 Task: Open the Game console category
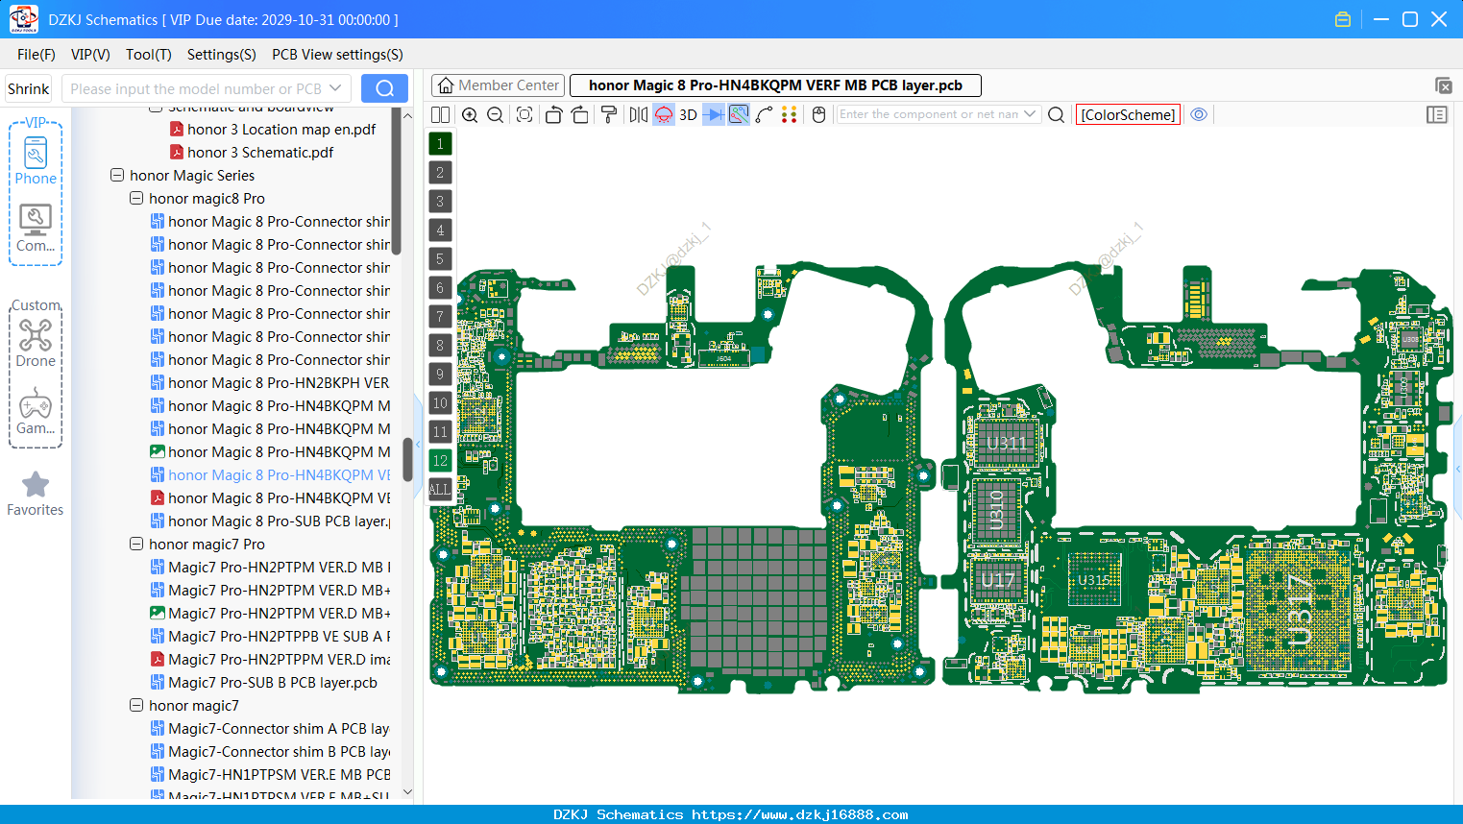tap(36, 411)
